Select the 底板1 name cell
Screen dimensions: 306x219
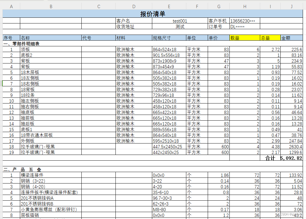tap(51, 129)
